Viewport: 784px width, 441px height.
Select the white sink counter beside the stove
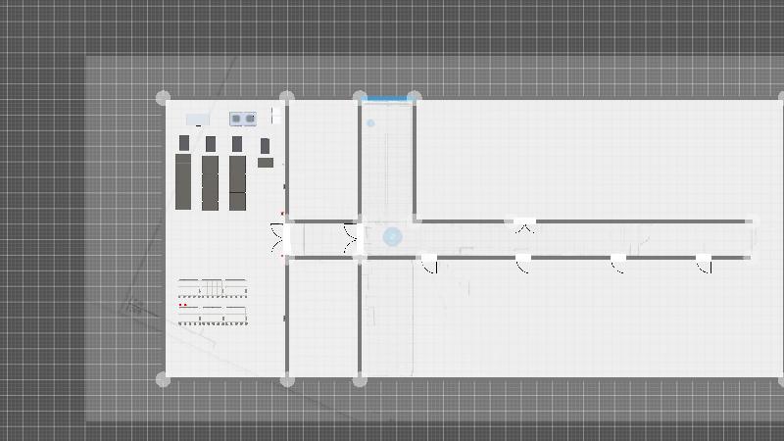coord(198,119)
